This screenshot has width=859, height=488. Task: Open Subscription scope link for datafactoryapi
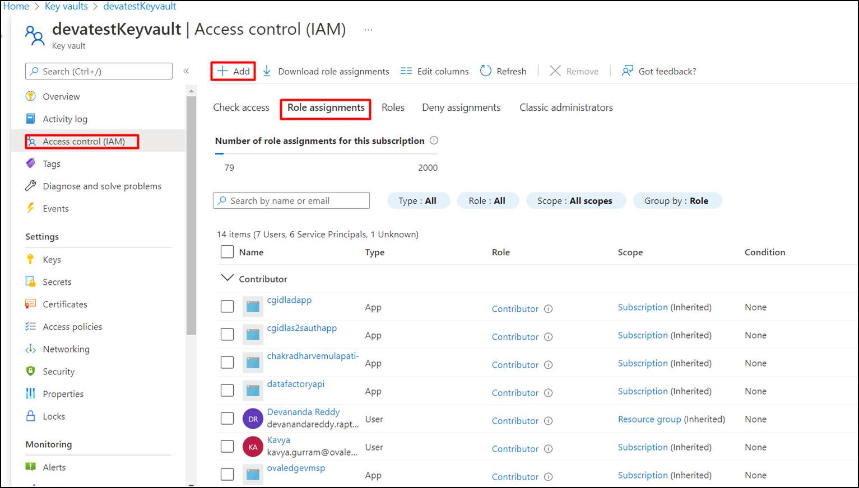(x=643, y=391)
